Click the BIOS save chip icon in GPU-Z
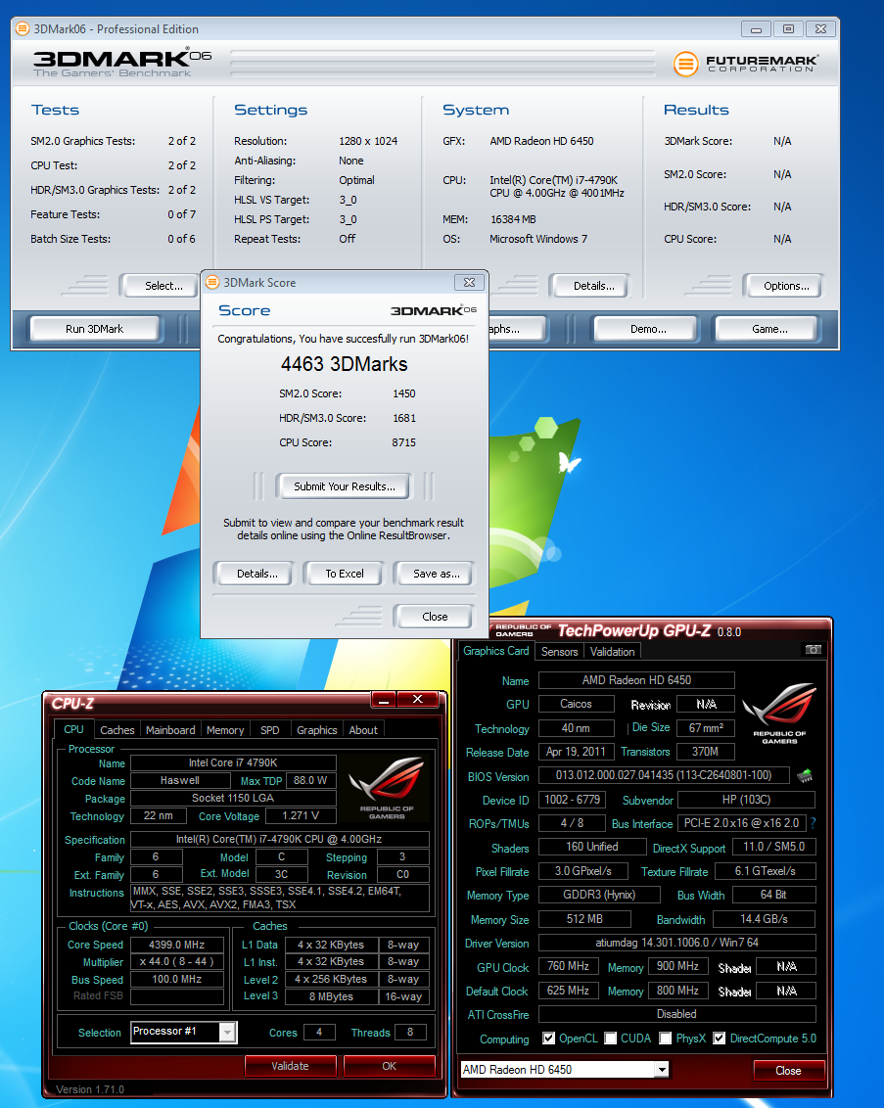Image resolution: width=884 pixels, height=1108 pixels. click(805, 776)
